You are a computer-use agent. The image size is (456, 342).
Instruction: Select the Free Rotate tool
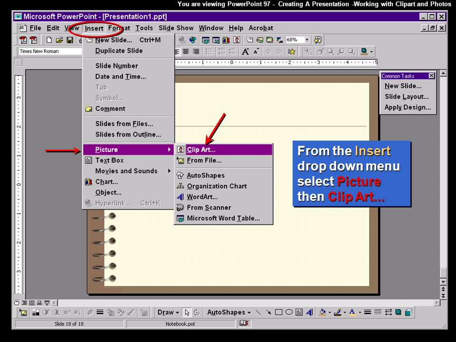pos(197,313)
